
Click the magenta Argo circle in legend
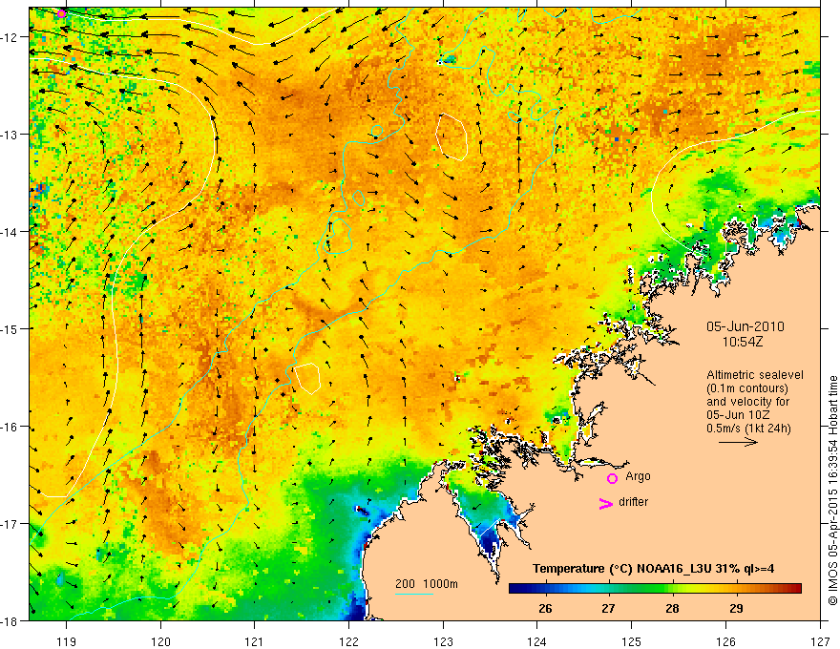(x=612, y=478)
